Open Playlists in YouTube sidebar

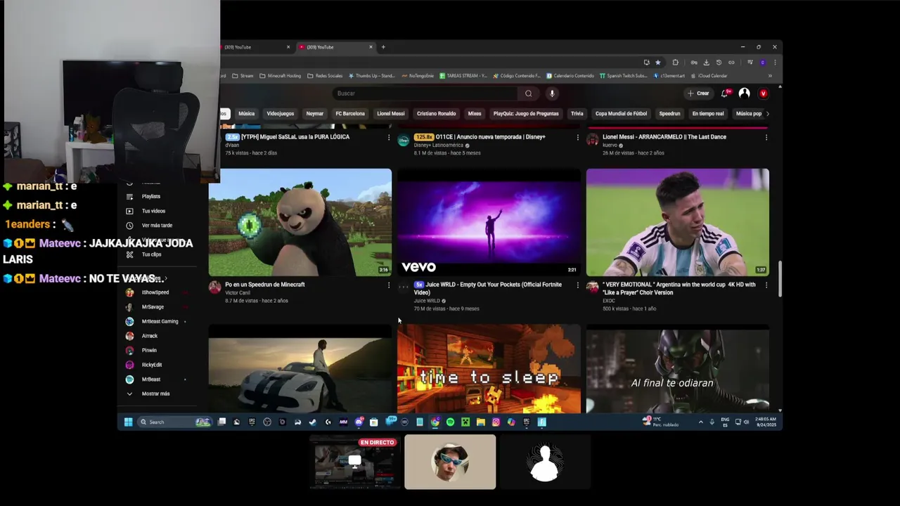coord(151,197)
